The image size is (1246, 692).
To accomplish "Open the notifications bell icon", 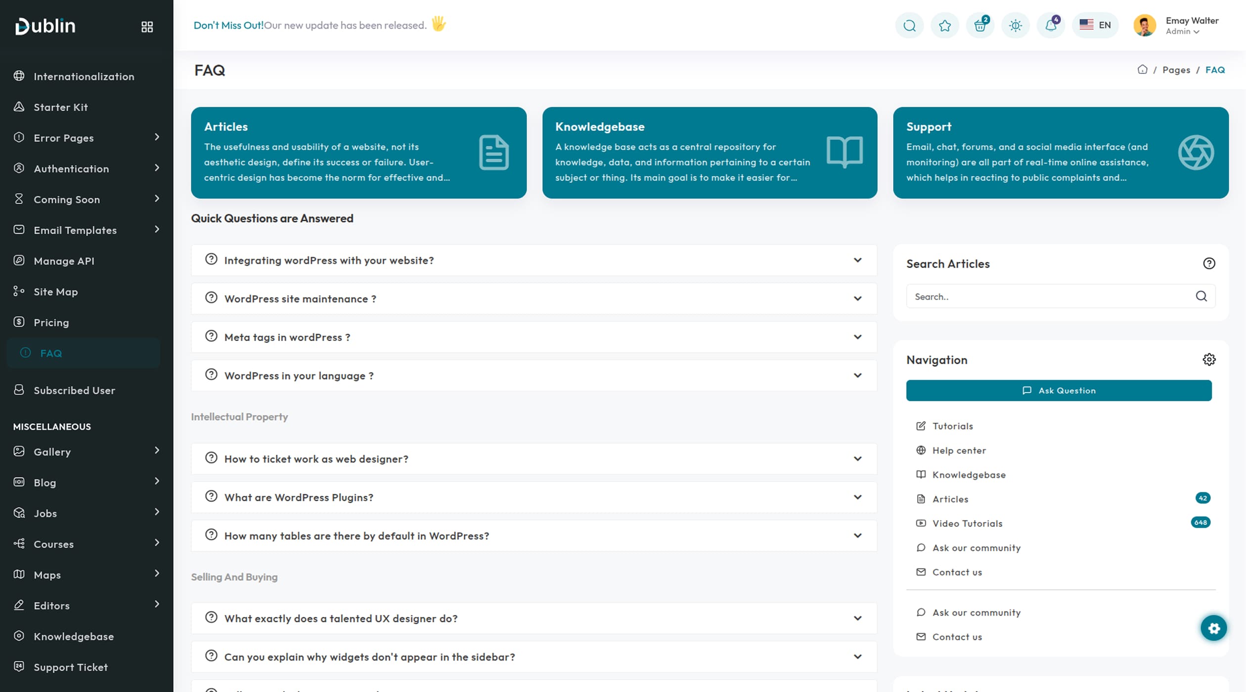I will coord(1051,25).
